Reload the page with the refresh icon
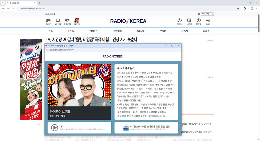 tap(13, 9)
